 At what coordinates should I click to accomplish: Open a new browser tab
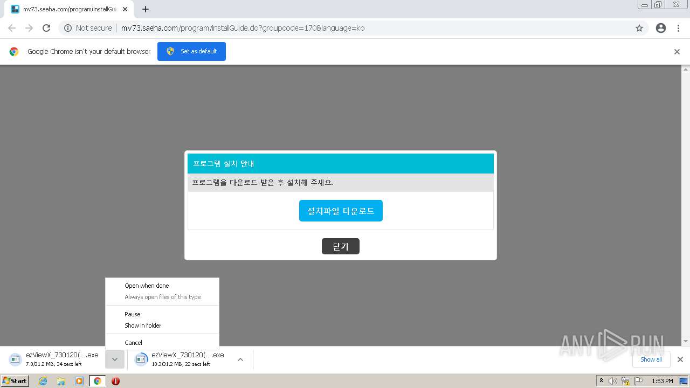pos(146,9)
